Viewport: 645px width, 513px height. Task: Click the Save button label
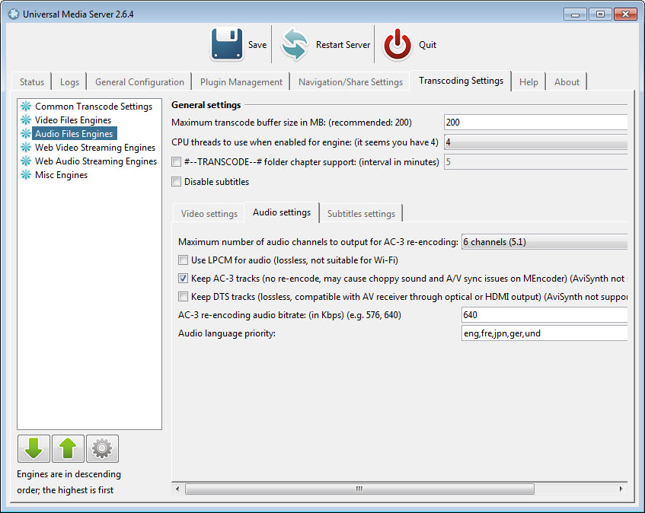click(x=257, y=44)
